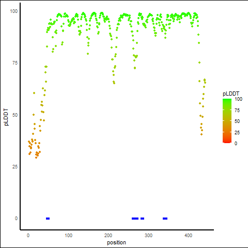This screenshot has width=248, height=248.
Task: Click the rotated y-axis title pLDDT
Action: (6, 117)
